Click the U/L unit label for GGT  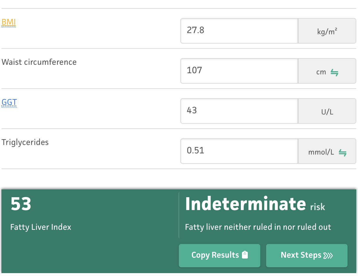pos(327,111)
